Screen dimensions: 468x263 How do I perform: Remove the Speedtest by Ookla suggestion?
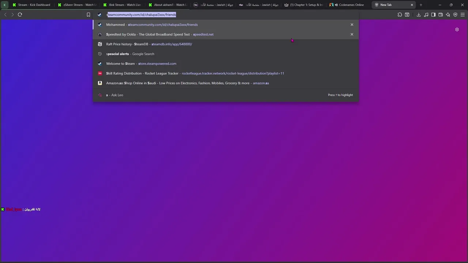[352, 34]
